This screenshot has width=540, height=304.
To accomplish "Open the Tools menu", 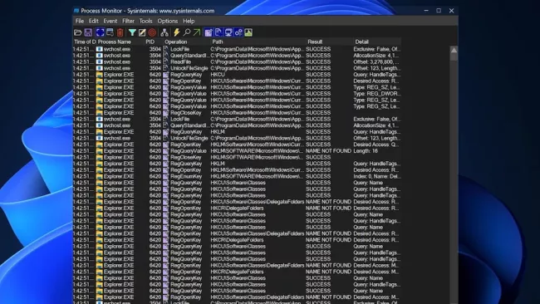I will 145,21.
